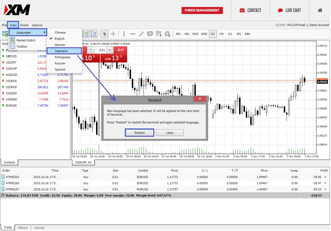The height and width of the screenshot is (231, 331).
Task: Switch to the Journal tab
Action: pyautogui.click(x=39, y=228)
